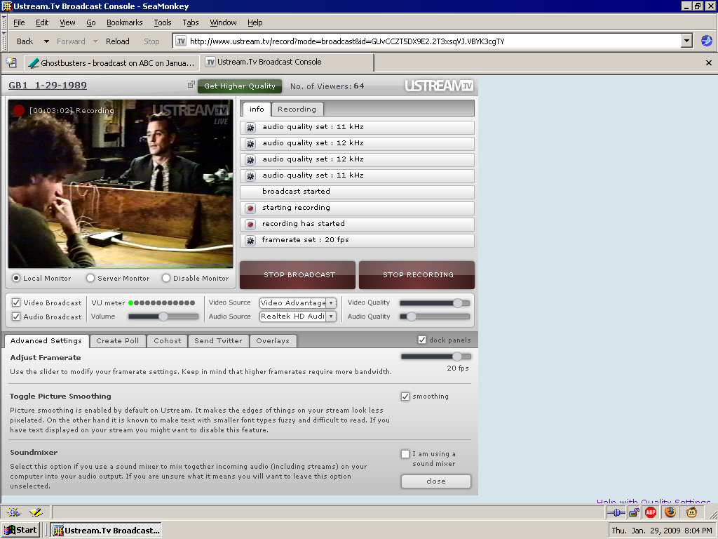Uncheck the Audio Broadcast checkbox
The image size is (718, 539).
[x=16, y=317]
